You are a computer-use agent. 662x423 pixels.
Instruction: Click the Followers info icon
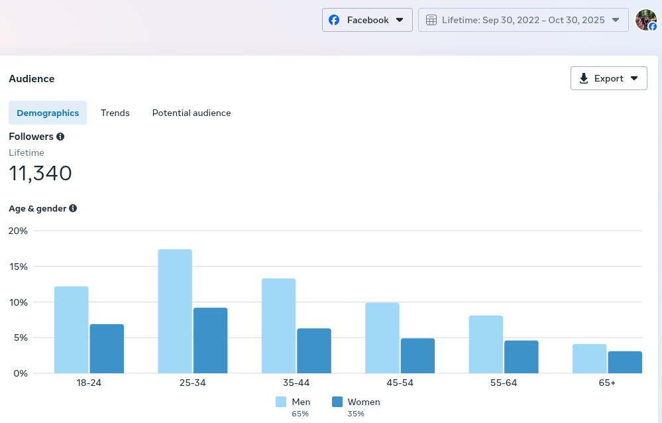[x=60, y=137]
